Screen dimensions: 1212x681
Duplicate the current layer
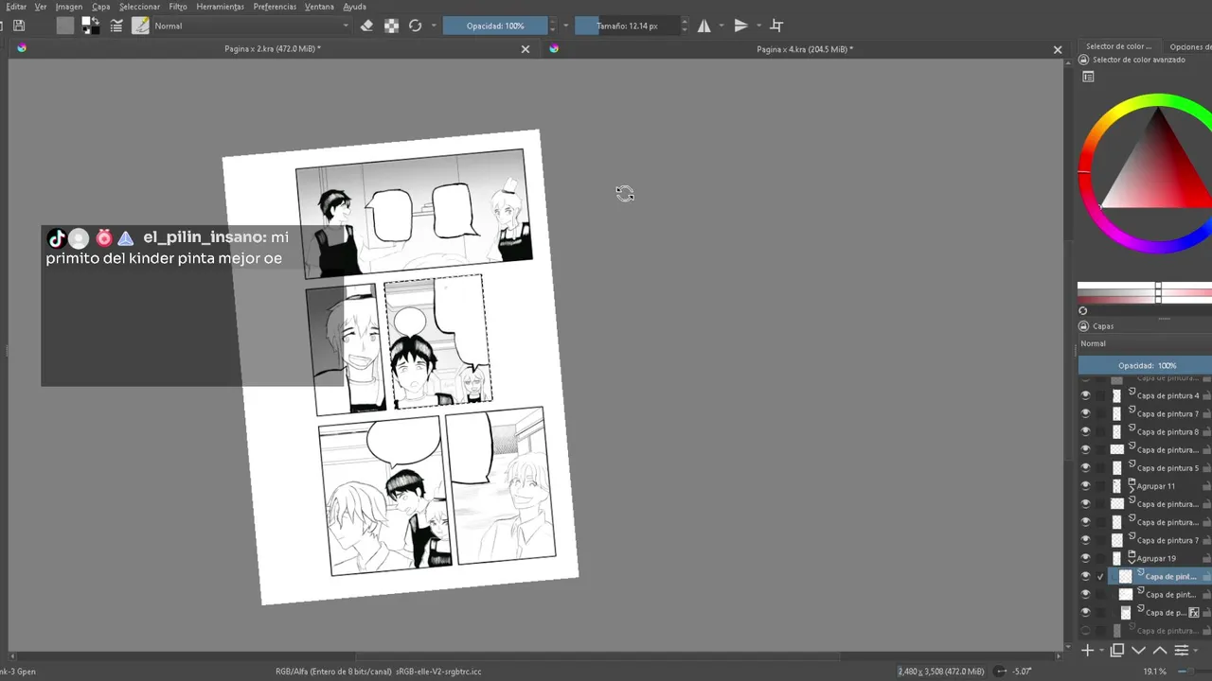(1117, 650)
